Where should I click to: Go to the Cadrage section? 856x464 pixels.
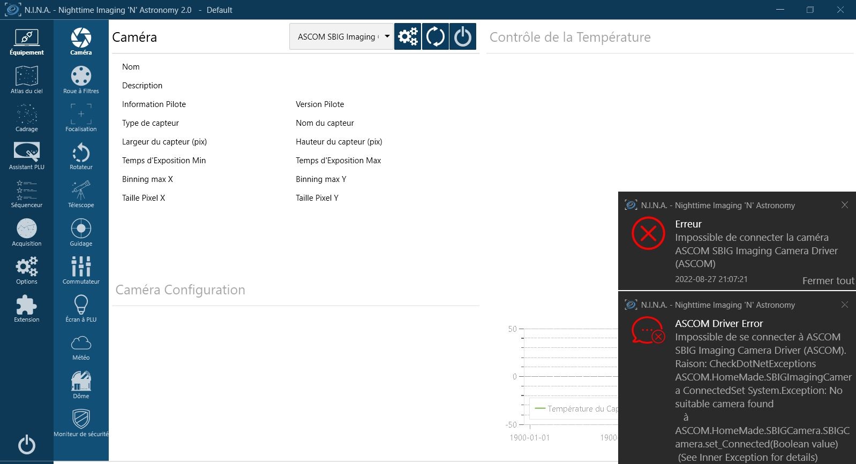(x=27, y=118)
